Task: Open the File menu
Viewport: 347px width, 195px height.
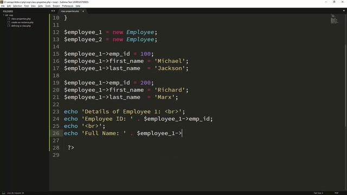Action: tap(3, 6)
